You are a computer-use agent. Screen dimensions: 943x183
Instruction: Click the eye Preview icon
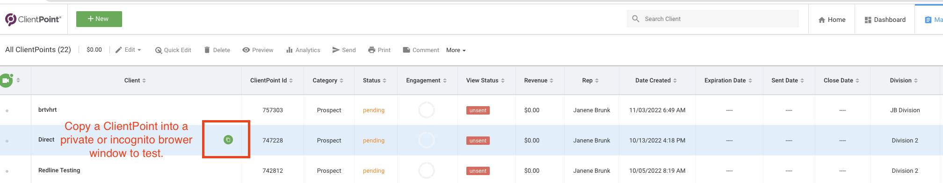246,50
